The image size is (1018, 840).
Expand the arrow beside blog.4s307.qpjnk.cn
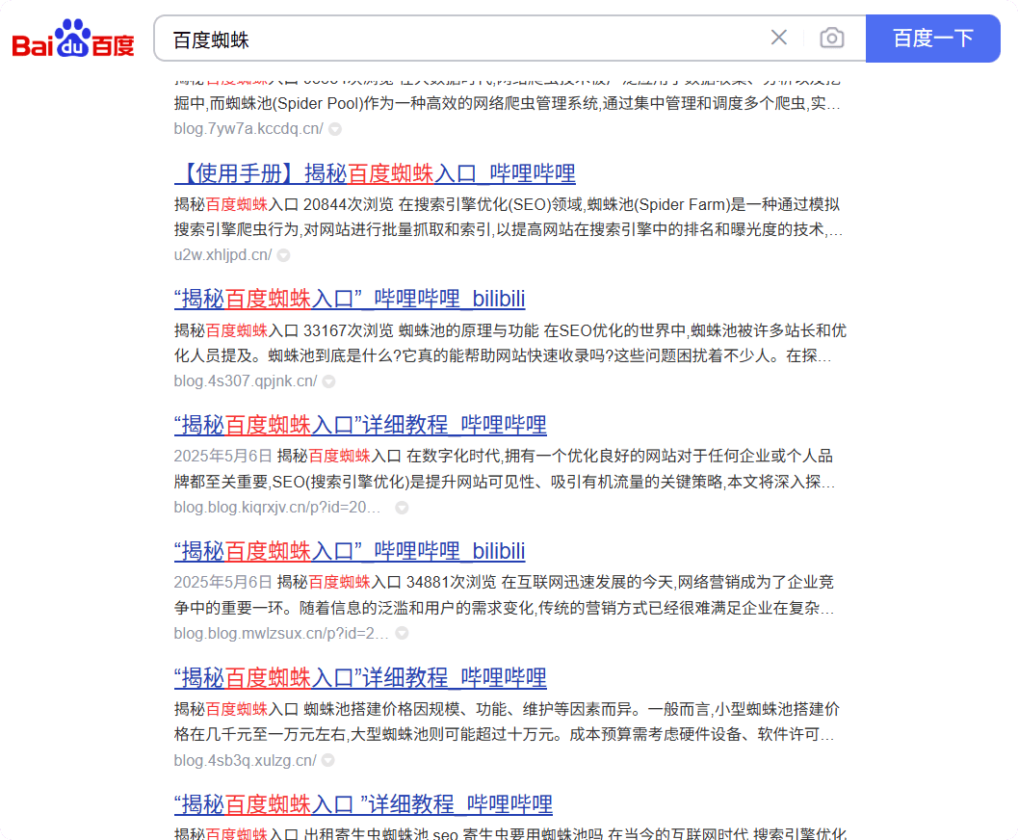[329, 381]
